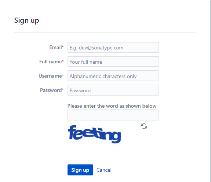Click the red asterisk beside Username
This screenshot has width=211, height=182.
click(x=63, y=75)
